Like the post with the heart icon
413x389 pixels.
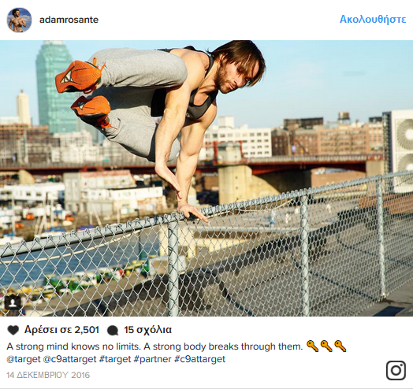point(13,330)
